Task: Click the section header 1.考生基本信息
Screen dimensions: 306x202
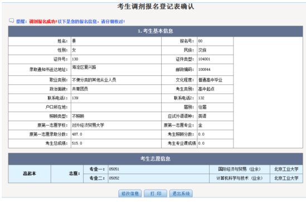Action: pyautogui.click(x=156, y=31)
